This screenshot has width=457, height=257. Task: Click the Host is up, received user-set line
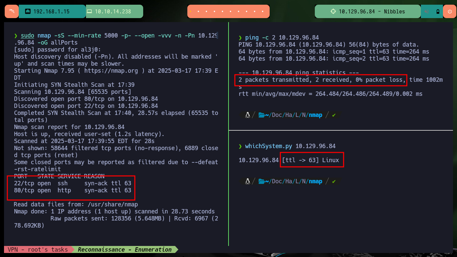pos(89,134)
